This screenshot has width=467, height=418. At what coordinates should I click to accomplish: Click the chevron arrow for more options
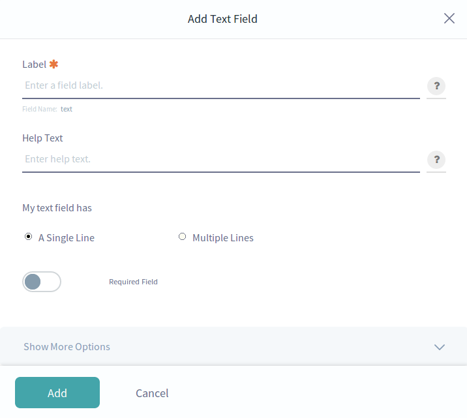pos(440,347)
